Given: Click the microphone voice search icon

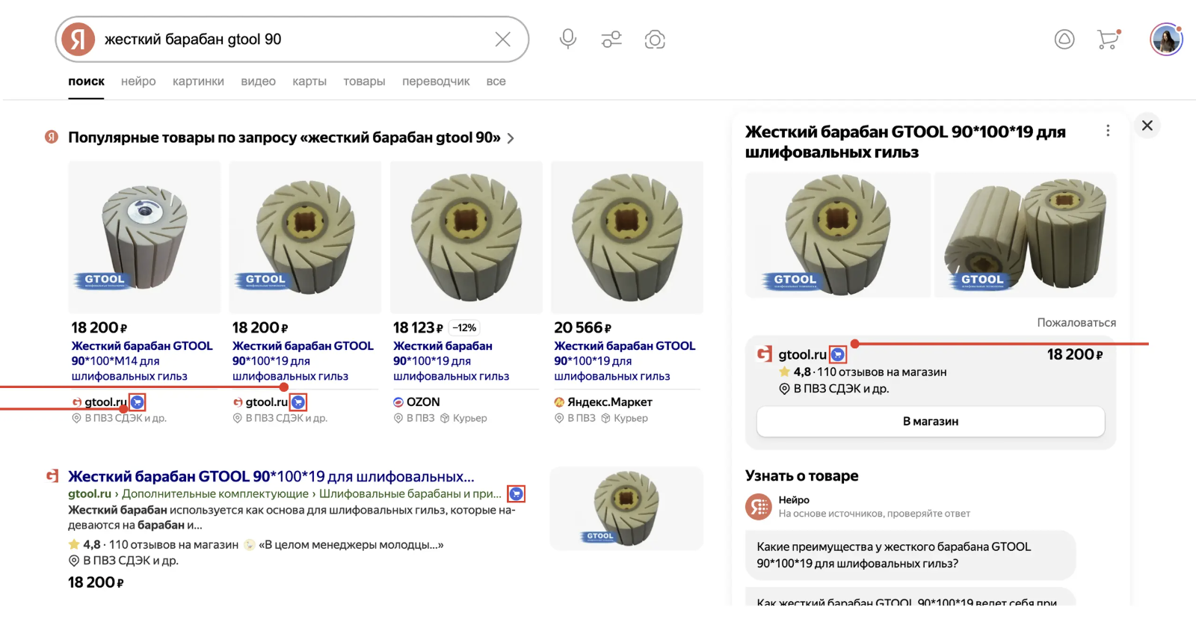Looking at the screenshot, I should pyautogui.click(x=568, y=39).
